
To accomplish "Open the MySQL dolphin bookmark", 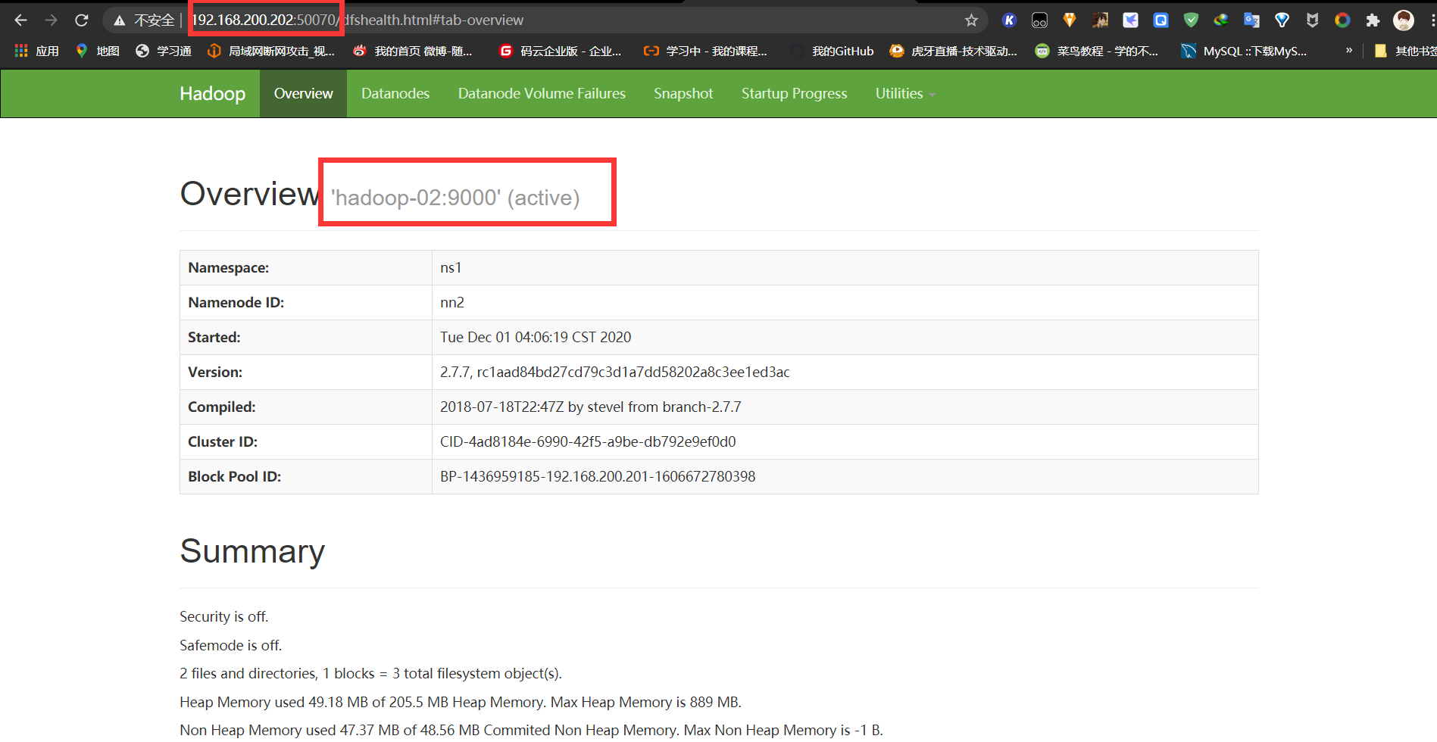I will pyautogui.click(x=1188, y=50).
